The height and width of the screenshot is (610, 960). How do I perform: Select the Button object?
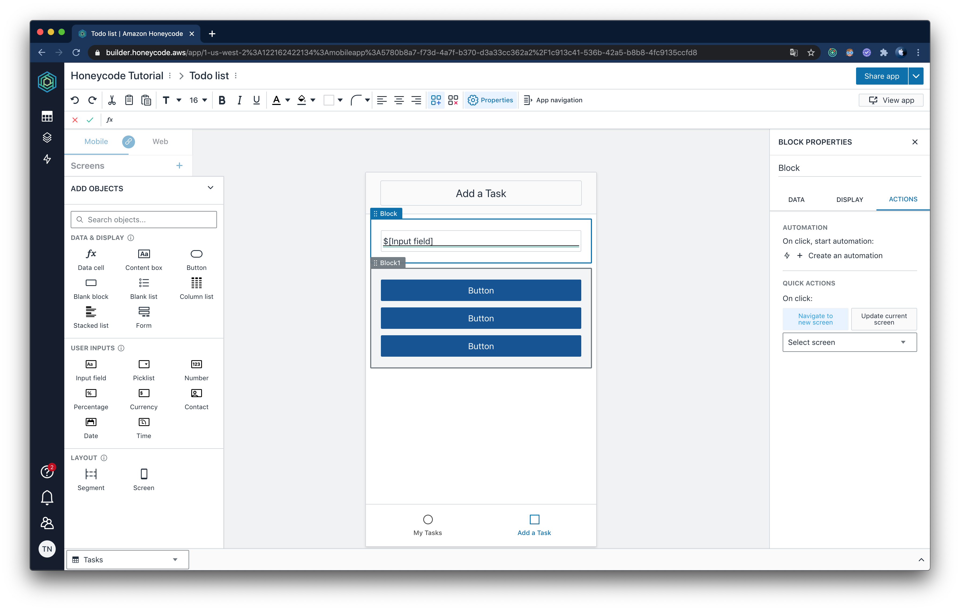(197, 259)
